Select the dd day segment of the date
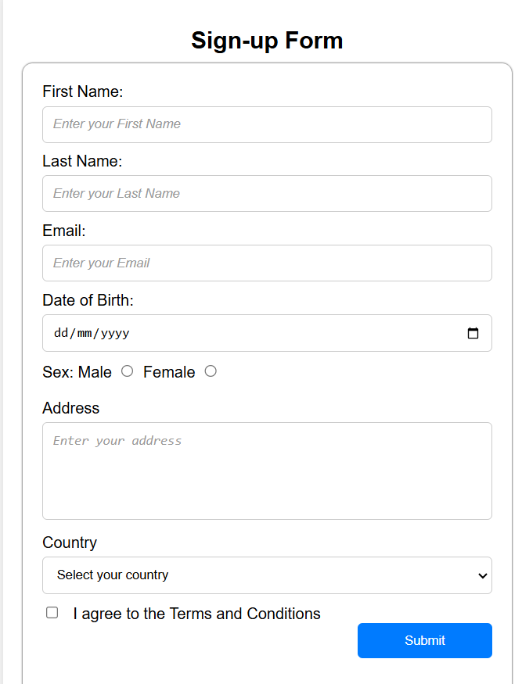The width and height of the screenshot is (522, 684). tap(61, 333)
